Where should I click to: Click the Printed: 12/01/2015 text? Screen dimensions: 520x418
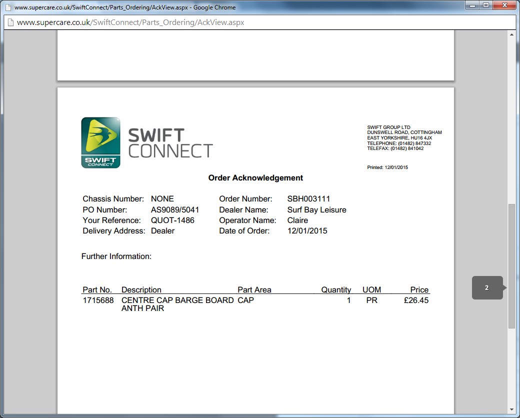[x=387, y=167]
